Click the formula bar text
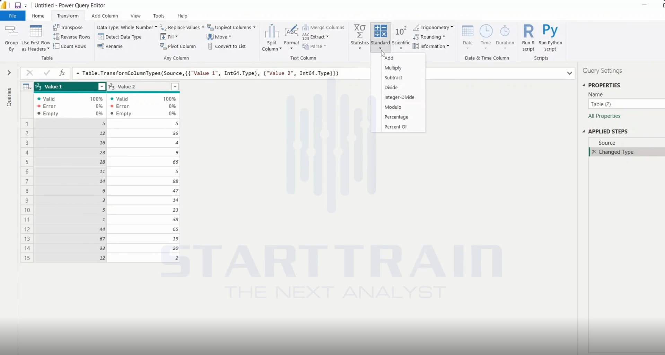The width and height of the screenshot is (665, 355). (207, 73)
